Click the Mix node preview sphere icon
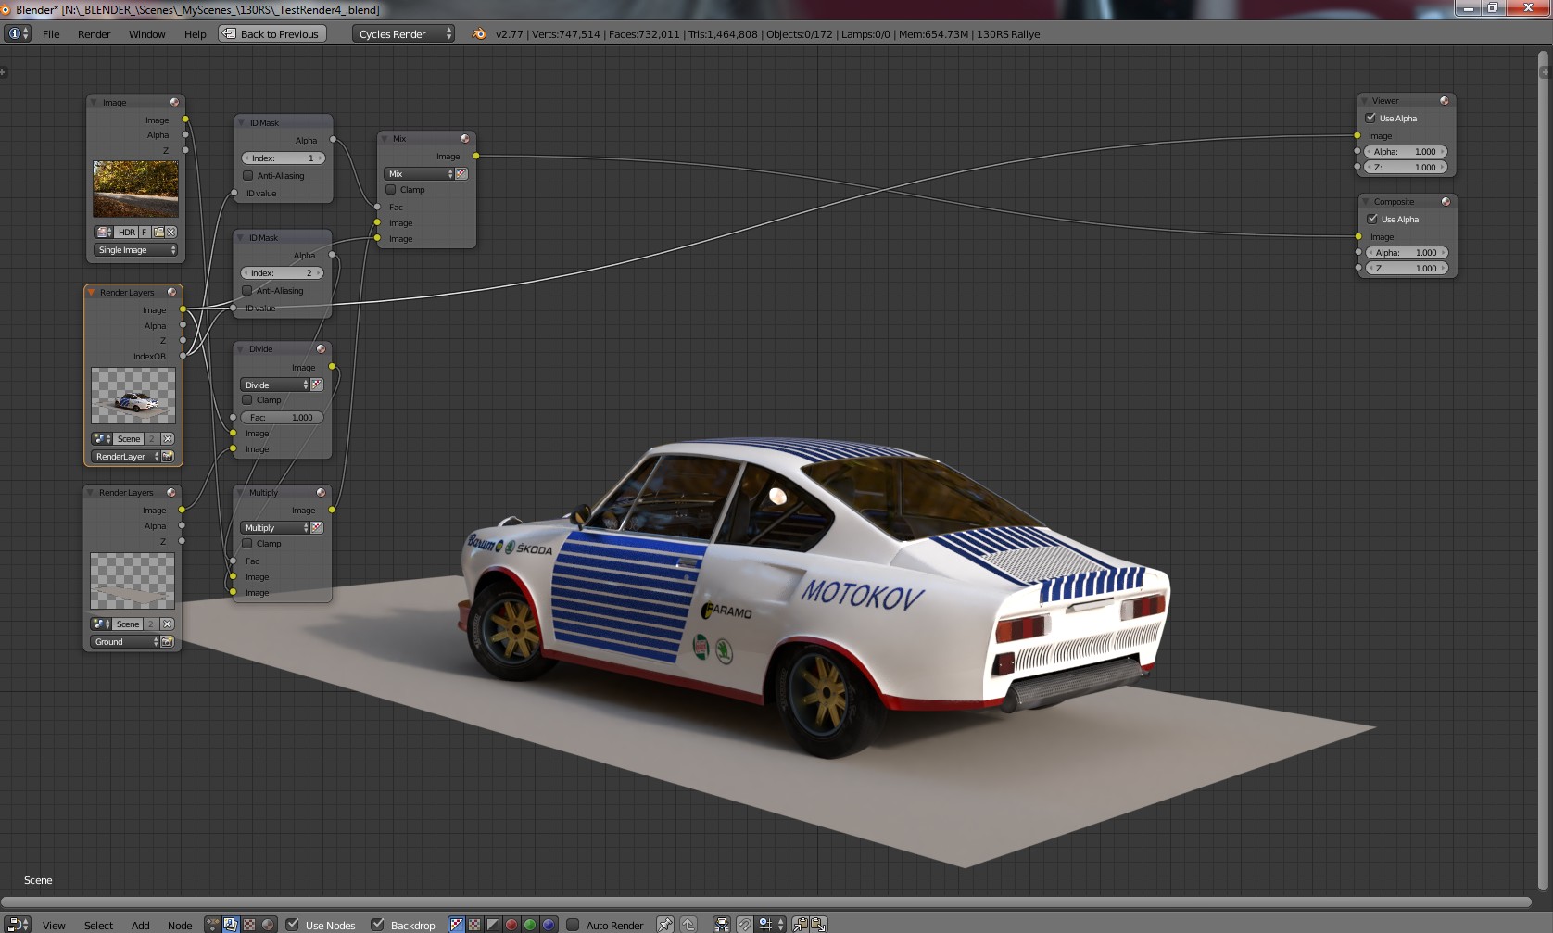The width and height of the screenshot is (1553, 933). [x=465, y=139]
